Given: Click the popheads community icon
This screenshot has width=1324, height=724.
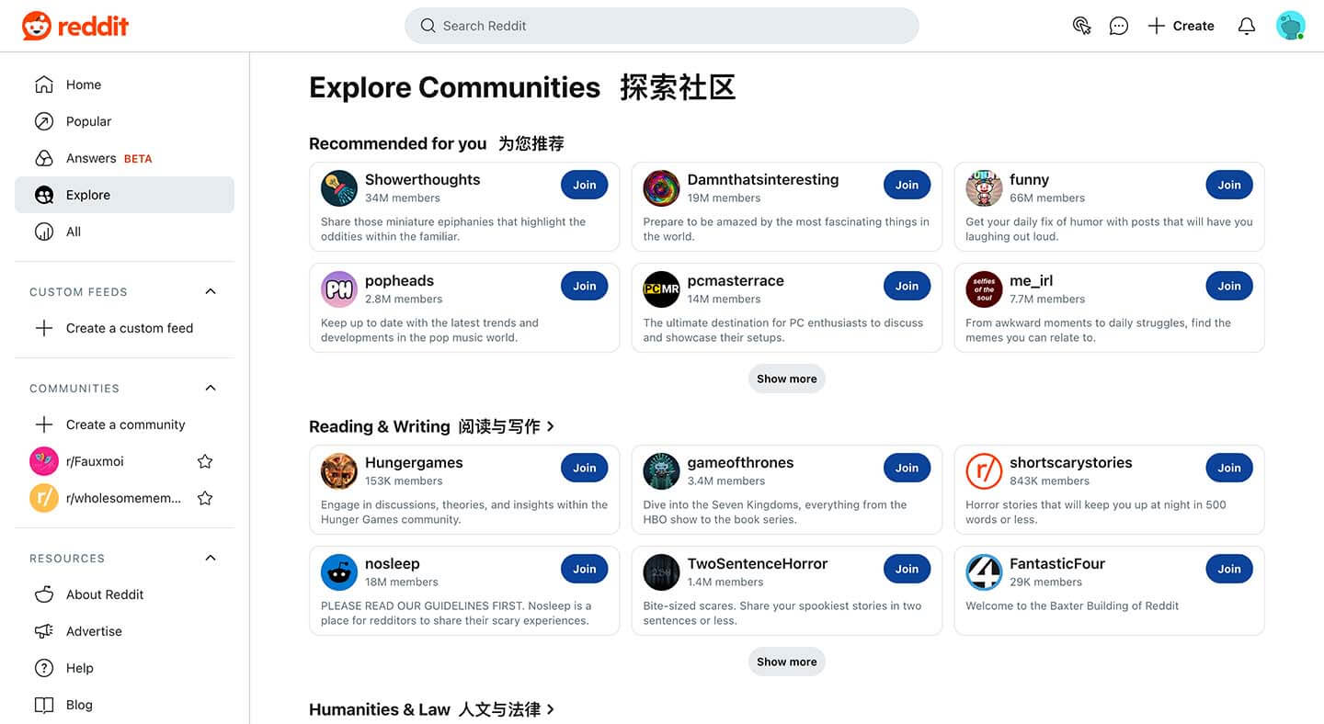Looking at the screenshot, I should (339, 289).
